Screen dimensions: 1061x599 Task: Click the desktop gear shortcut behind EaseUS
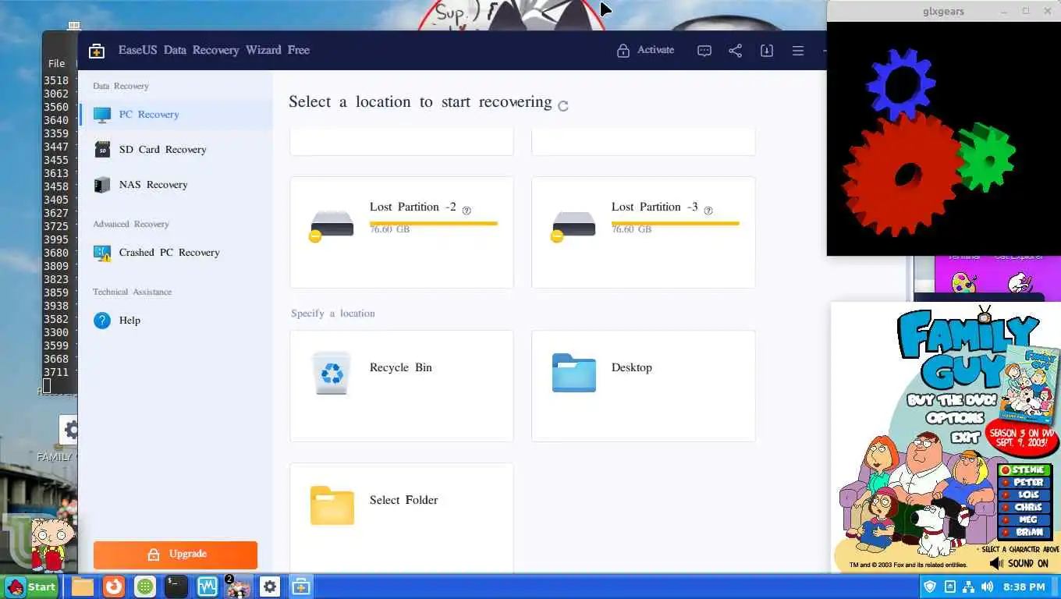tap(69, 430)
